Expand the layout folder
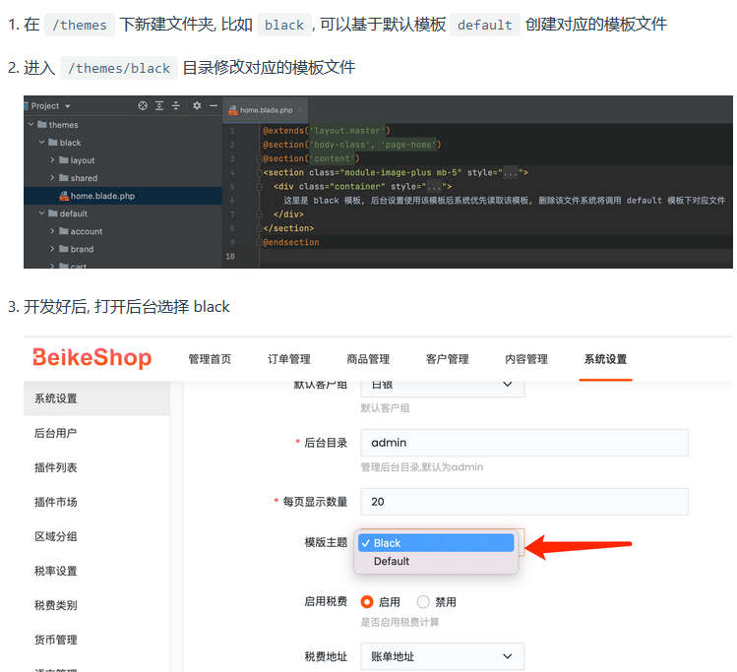 click(52, 159)
